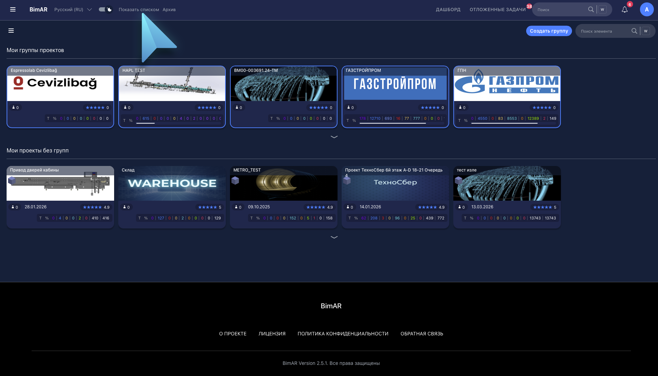Click the 3D cube icon on 'Привод дверей кабины'
The image size is (658, 376).
(x=12, y=181)
